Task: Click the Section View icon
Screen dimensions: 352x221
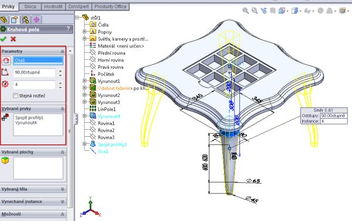Action: pos(273,11)
